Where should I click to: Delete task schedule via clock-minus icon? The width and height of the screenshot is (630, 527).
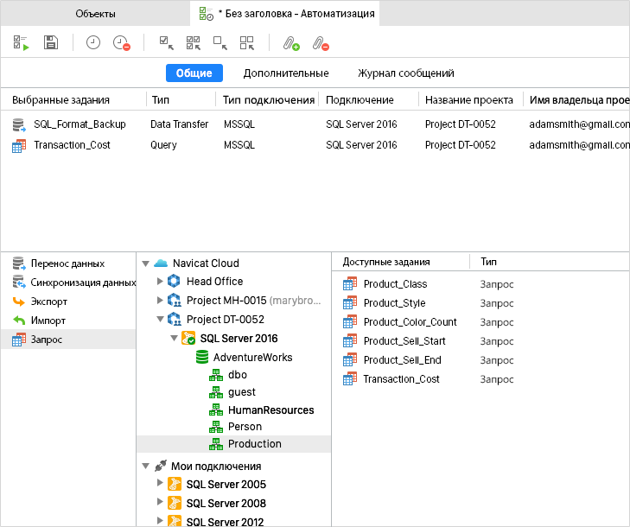tap(121, 43)
